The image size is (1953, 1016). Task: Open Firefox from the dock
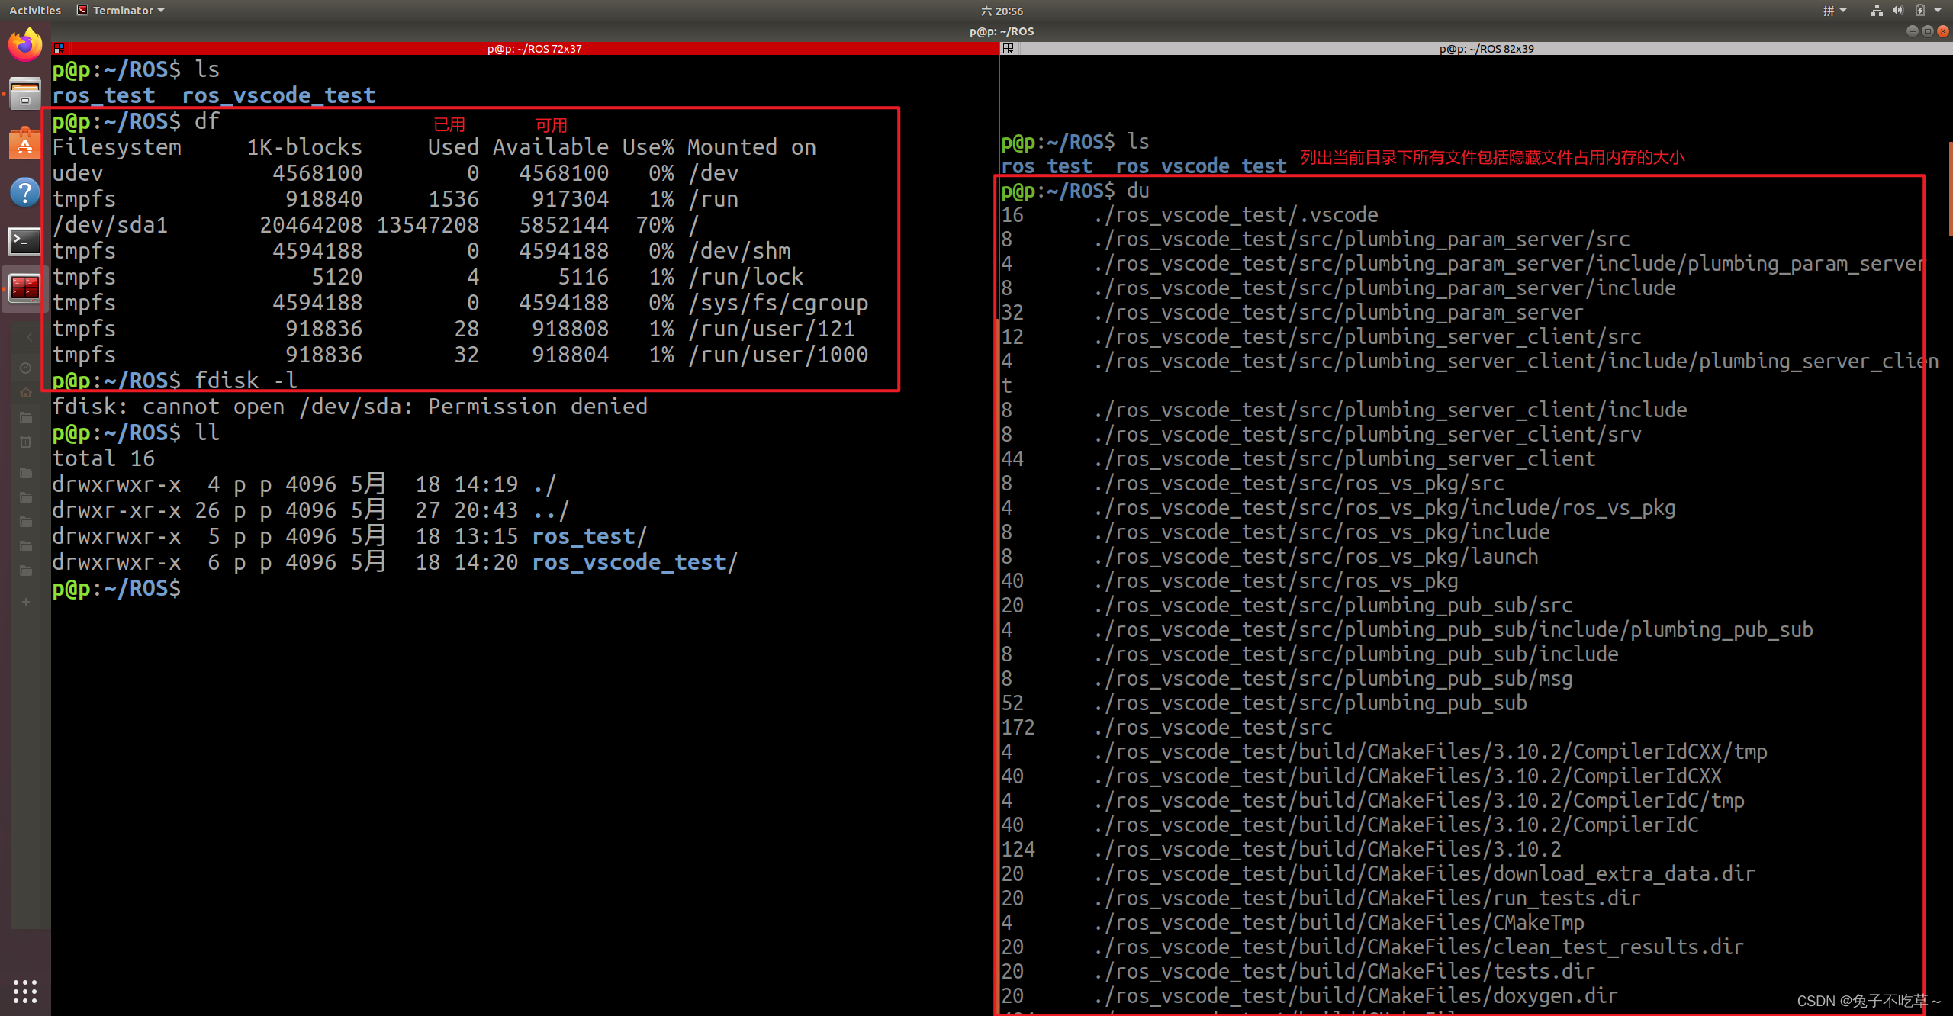[x=25, y=45]
